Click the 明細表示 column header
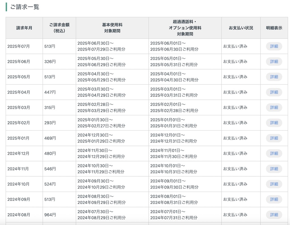 click(x=274, y=28)
